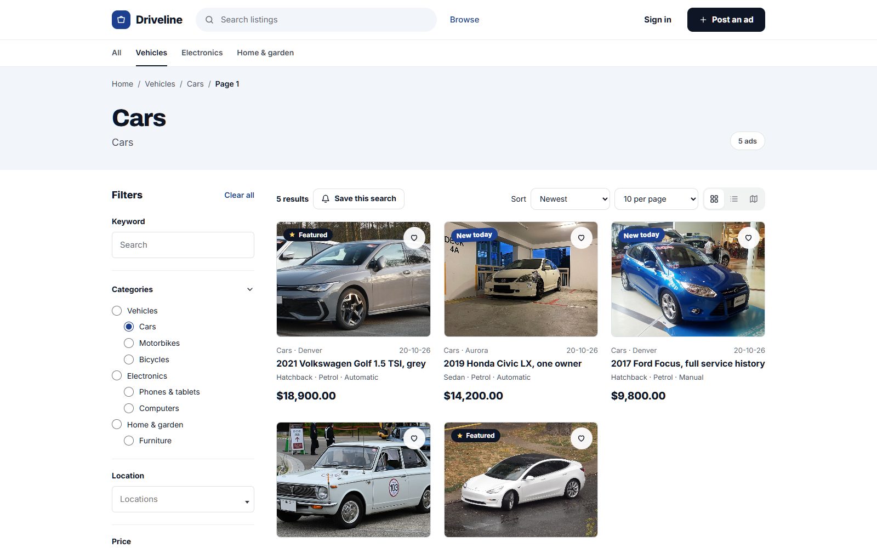Image resolution: width=877 pixels, height=548 pixels.
Task: Open the Electronics category tab
Action: click(202, 53)
